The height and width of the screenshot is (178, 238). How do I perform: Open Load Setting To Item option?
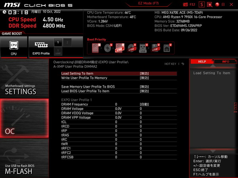pyautogui.click(x=119, y=74)
